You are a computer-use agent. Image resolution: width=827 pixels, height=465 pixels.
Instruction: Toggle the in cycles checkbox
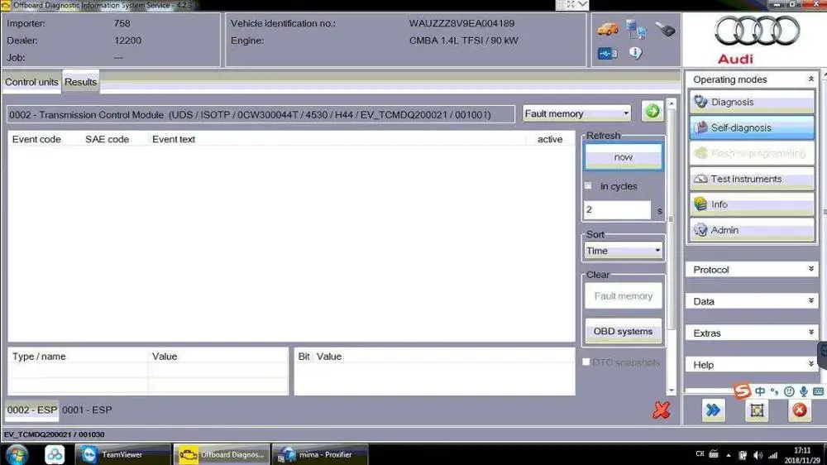point(588,186)
